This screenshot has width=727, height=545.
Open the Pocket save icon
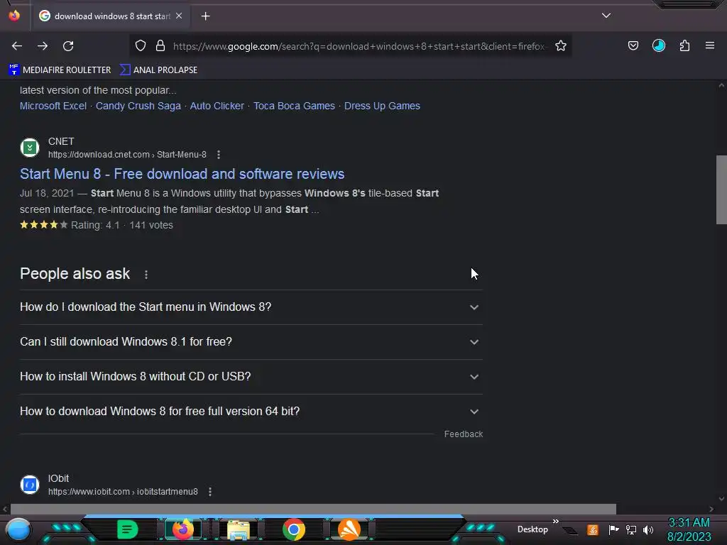pyautogui.click(x=633, y=45)
